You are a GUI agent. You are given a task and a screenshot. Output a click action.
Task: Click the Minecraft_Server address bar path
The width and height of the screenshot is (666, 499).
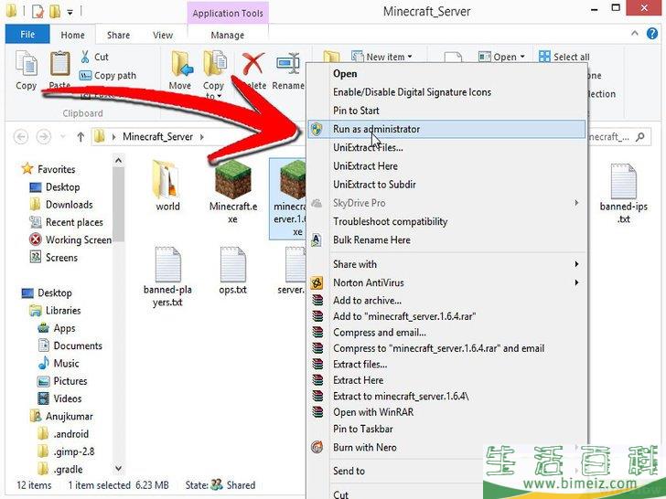coord(157,137)
